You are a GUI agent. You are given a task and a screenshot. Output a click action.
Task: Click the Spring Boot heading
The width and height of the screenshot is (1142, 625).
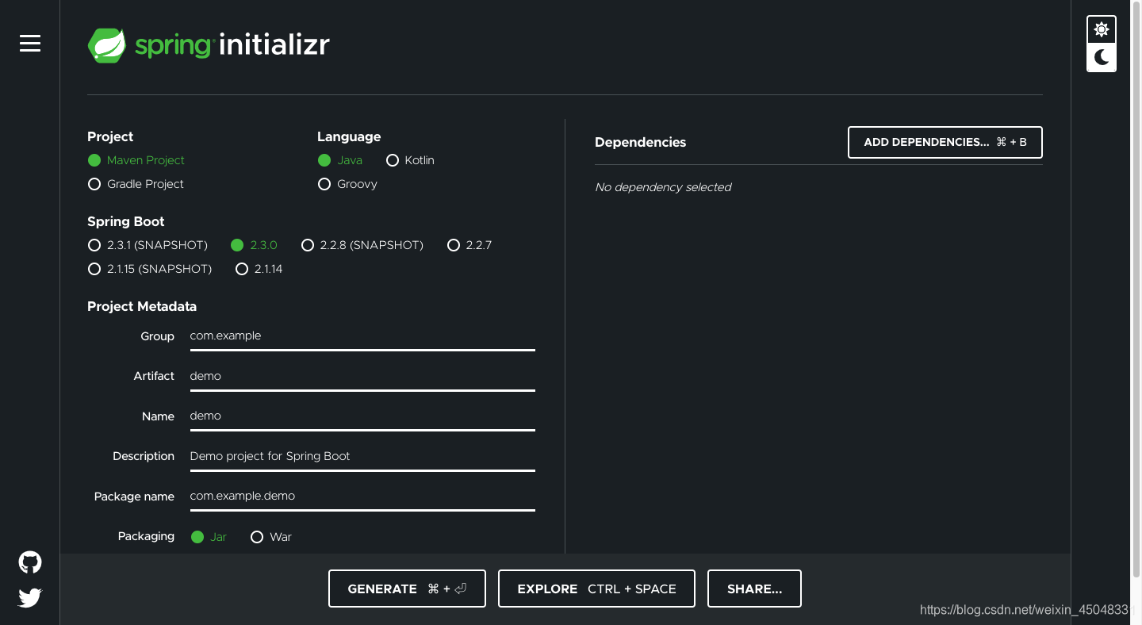(x=126, y=221)
